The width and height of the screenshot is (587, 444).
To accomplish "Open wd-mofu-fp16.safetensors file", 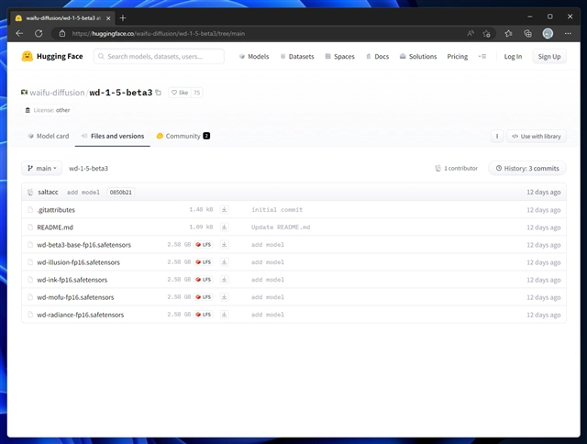I will pos(75,297).
